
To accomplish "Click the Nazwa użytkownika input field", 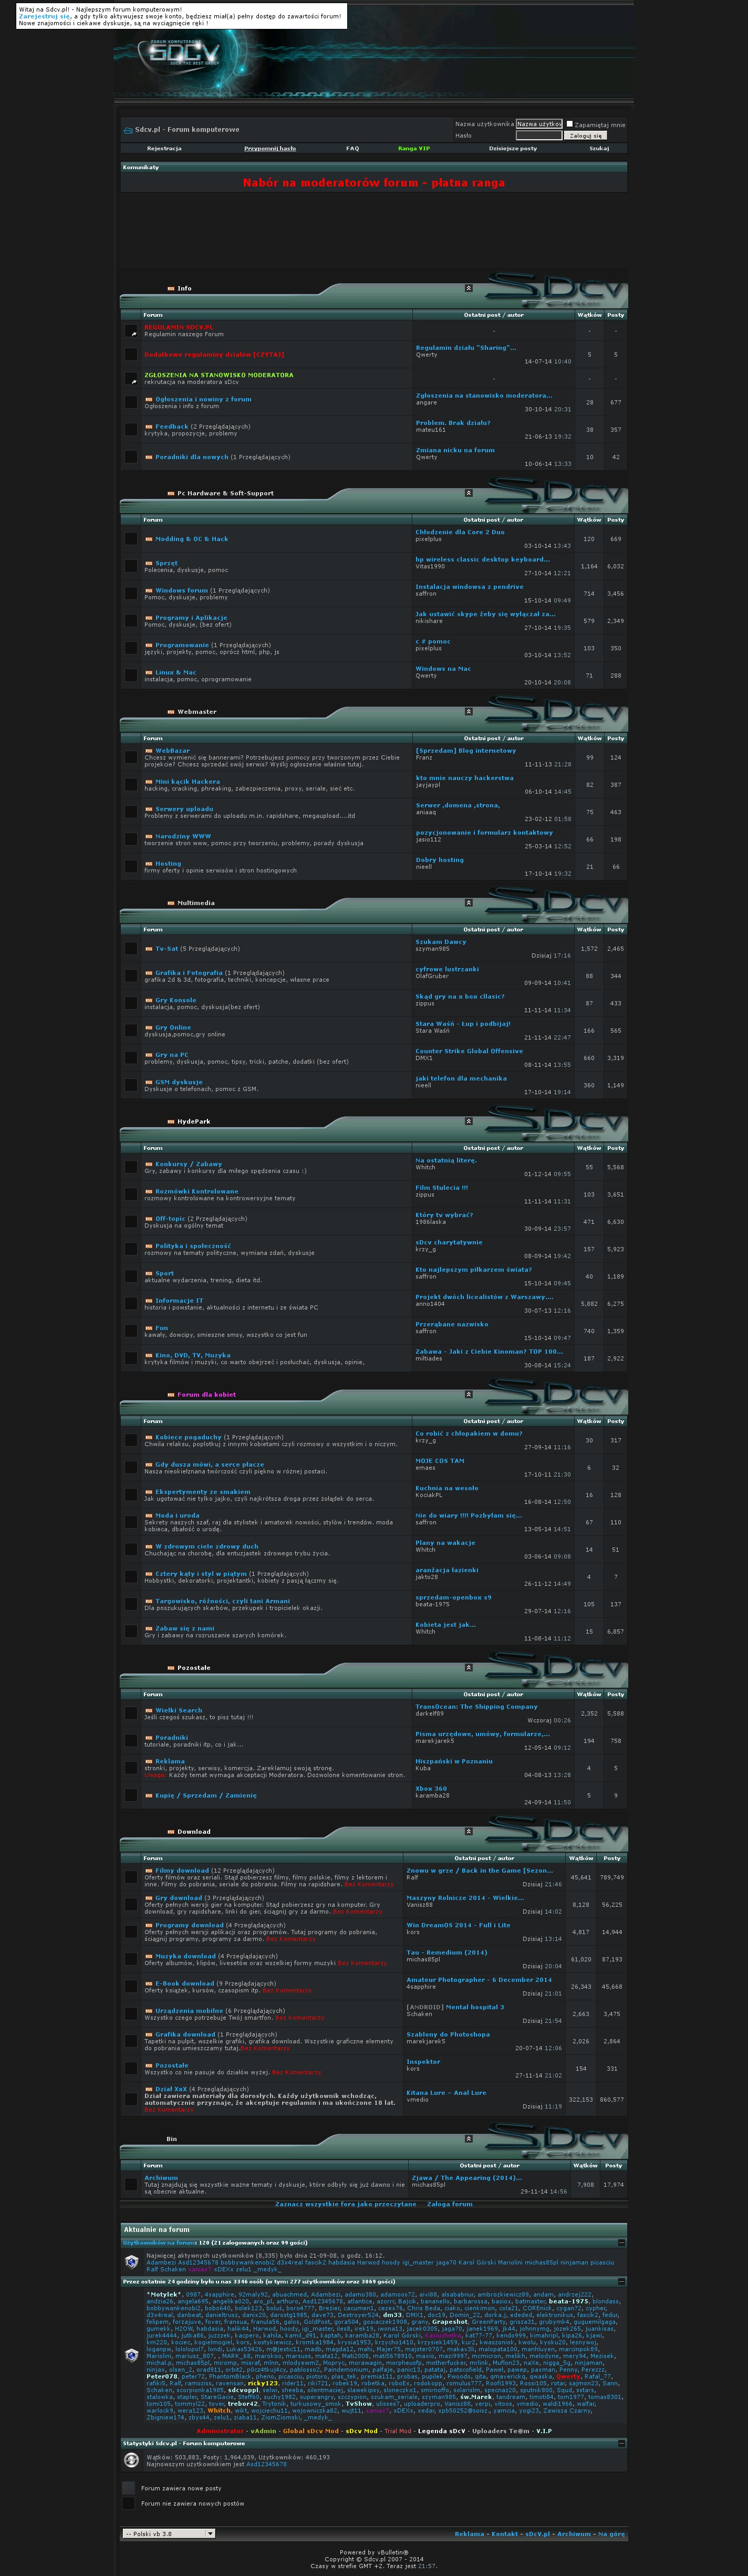I will pyautogui.click(x=538, y=124).
